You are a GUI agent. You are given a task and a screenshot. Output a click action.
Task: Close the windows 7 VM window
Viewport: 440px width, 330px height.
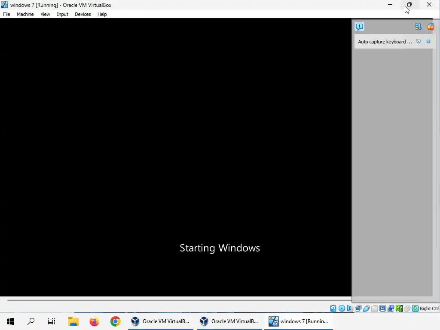click(x=429, y=5)
